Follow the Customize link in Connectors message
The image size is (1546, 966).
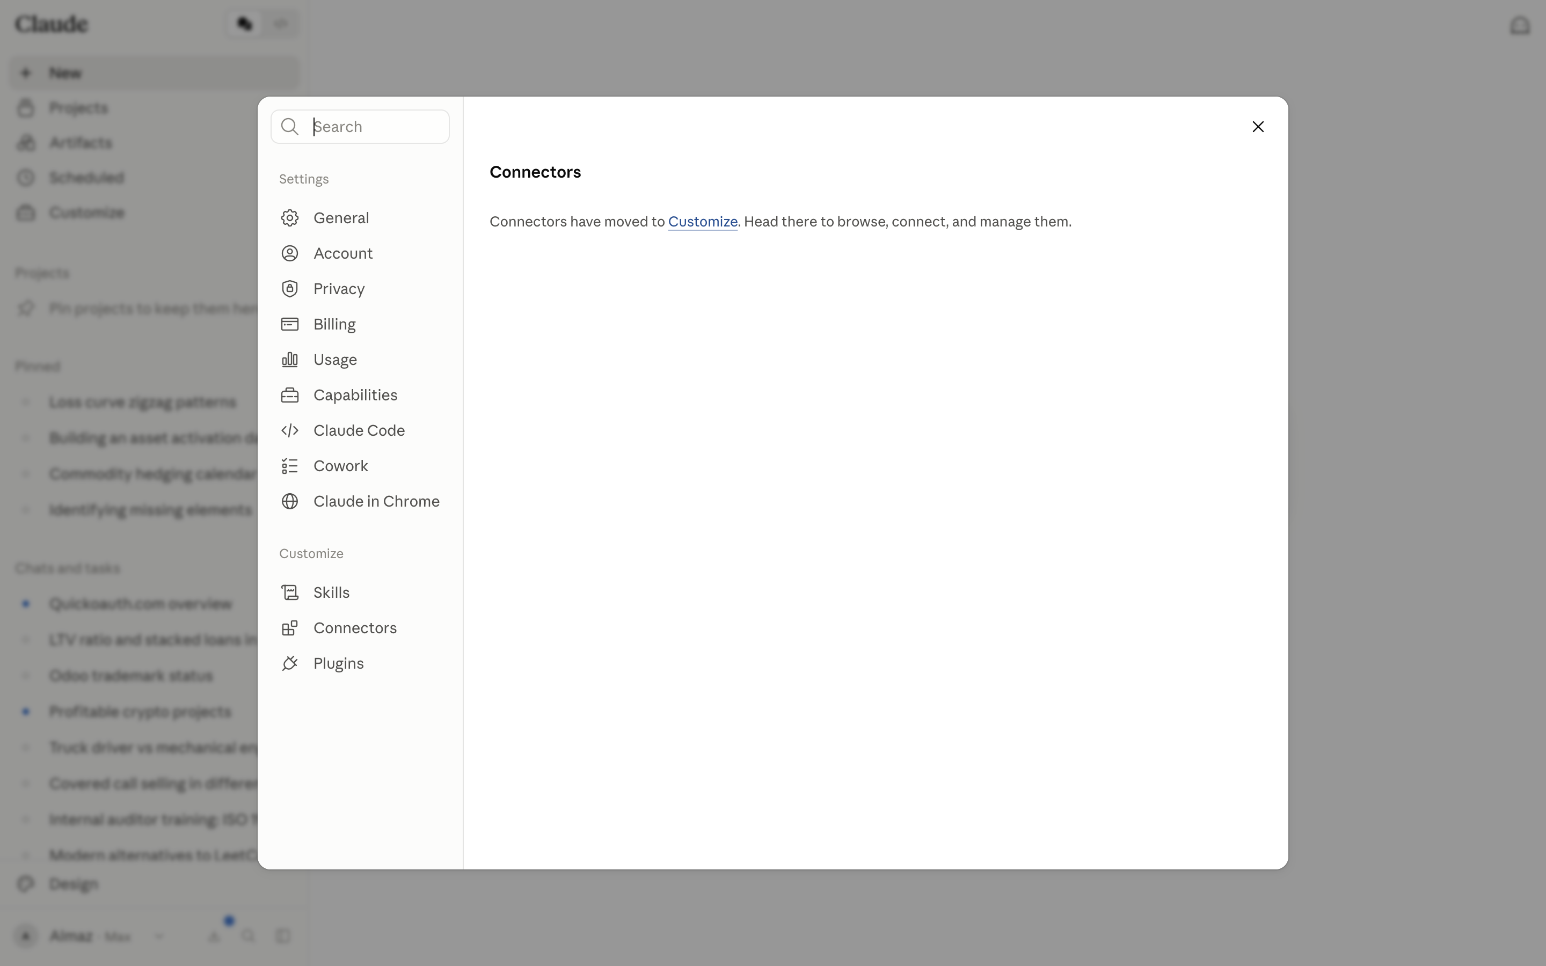point(702,222)
